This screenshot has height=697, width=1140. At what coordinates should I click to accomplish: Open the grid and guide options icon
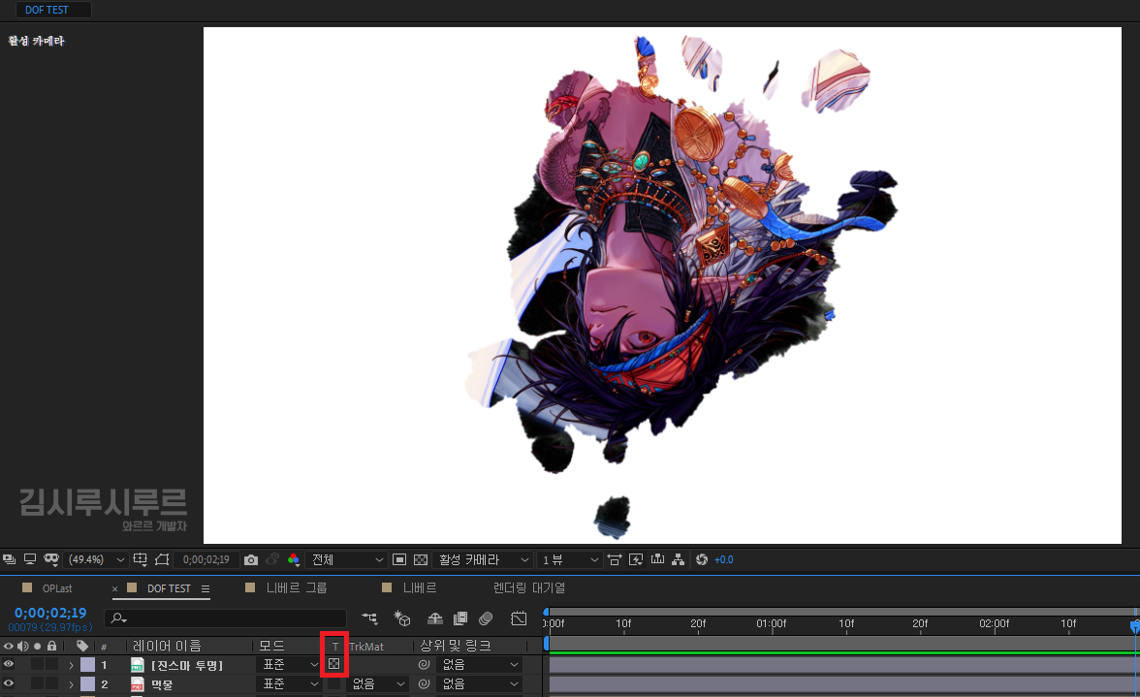point(141,559)
